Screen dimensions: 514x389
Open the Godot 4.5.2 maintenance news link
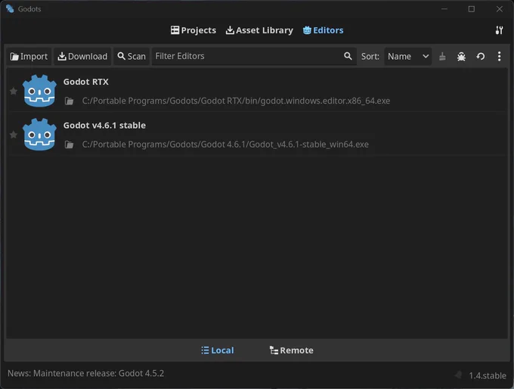coord(86,373)
